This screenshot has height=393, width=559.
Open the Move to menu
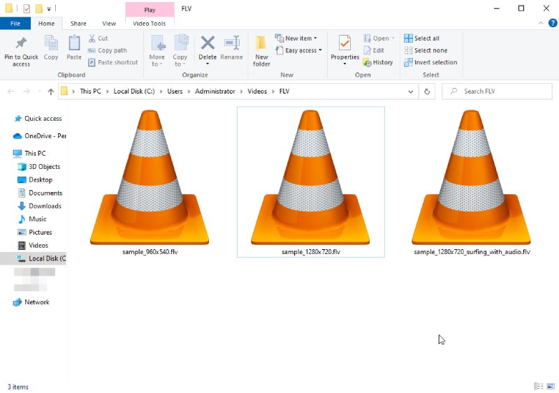pyautogui.click(x=157, y=50)
